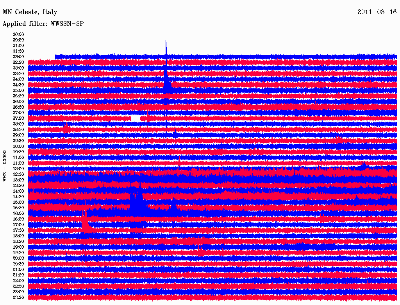Click the 23:30 time label
The height and width of the screenshot is (305, 400).
[18, 297]
